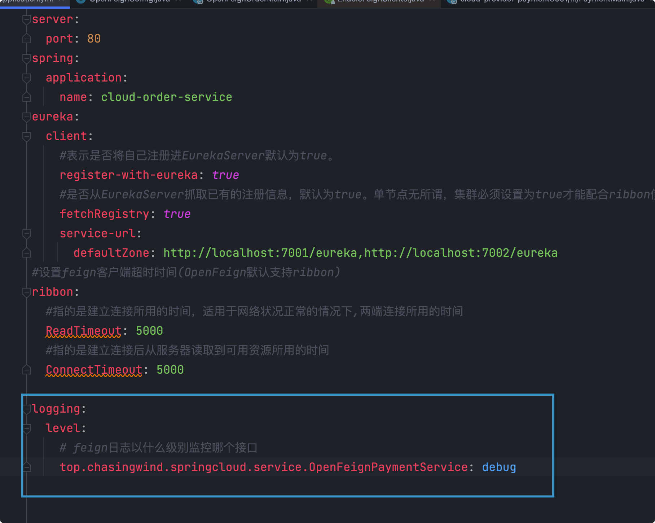Click the port key
Viewport: 655px width, 523px height.
coord(60,39)
